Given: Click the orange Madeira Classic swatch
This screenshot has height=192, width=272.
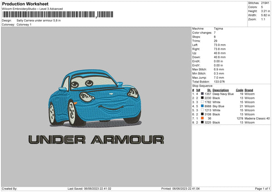Looking at the screenshot, I should tap(202, 118).
